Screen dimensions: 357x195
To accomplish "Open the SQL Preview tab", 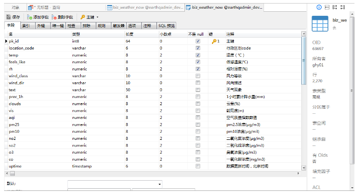I will (x=166, y=26).
